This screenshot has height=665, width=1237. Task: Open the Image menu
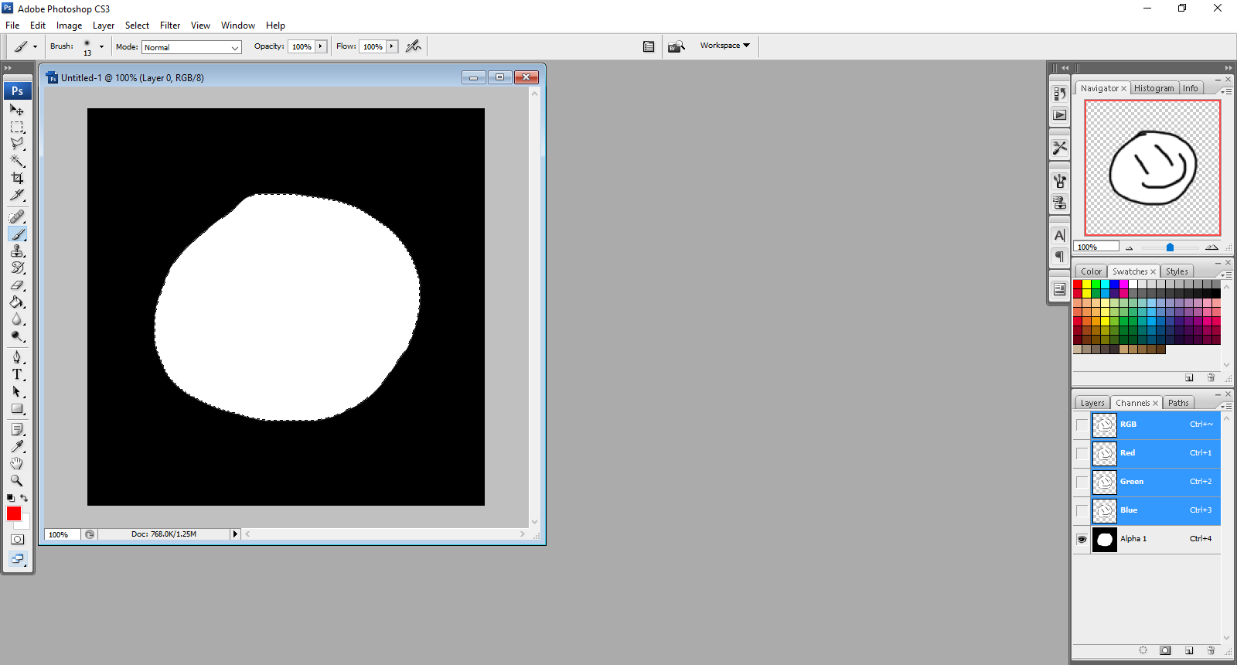coord(69,26)
